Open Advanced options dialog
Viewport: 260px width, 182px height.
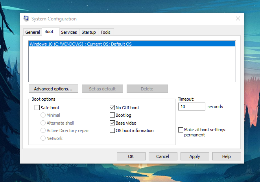[53, 89]
